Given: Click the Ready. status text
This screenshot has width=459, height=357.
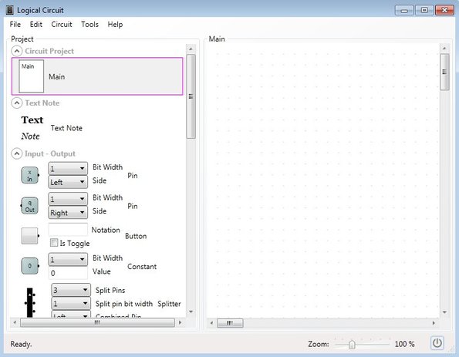Looking at the screenshot, I should point(21,344).
